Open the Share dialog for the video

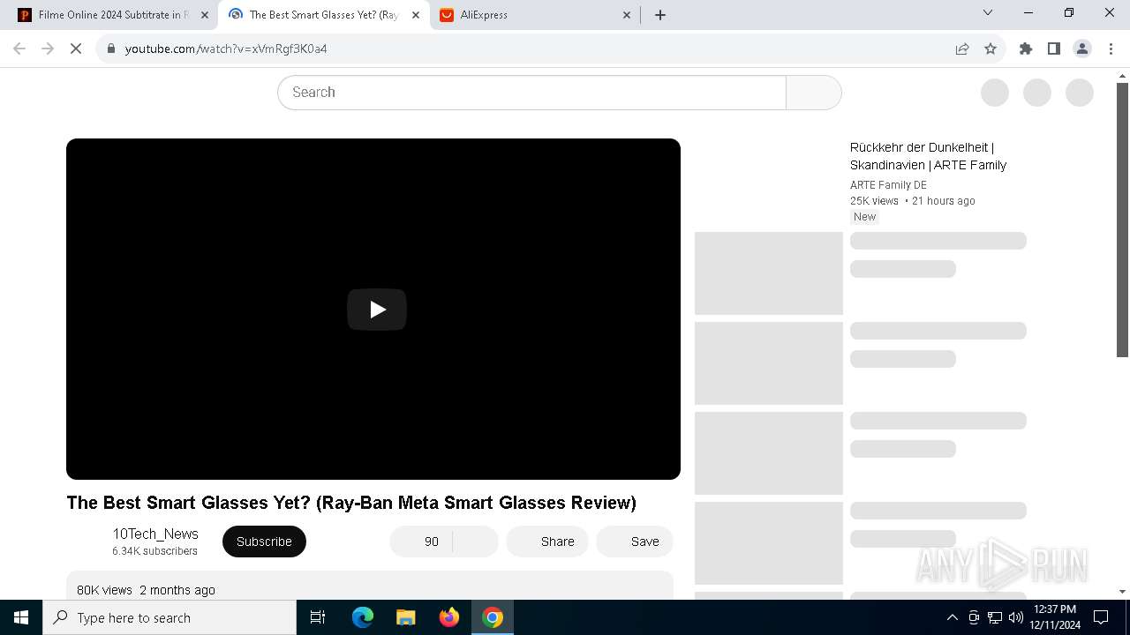coord(547,542)
